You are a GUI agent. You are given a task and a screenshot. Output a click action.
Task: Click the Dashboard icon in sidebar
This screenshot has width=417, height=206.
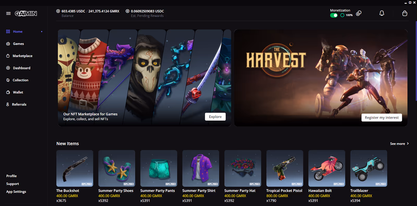point(8,68)
